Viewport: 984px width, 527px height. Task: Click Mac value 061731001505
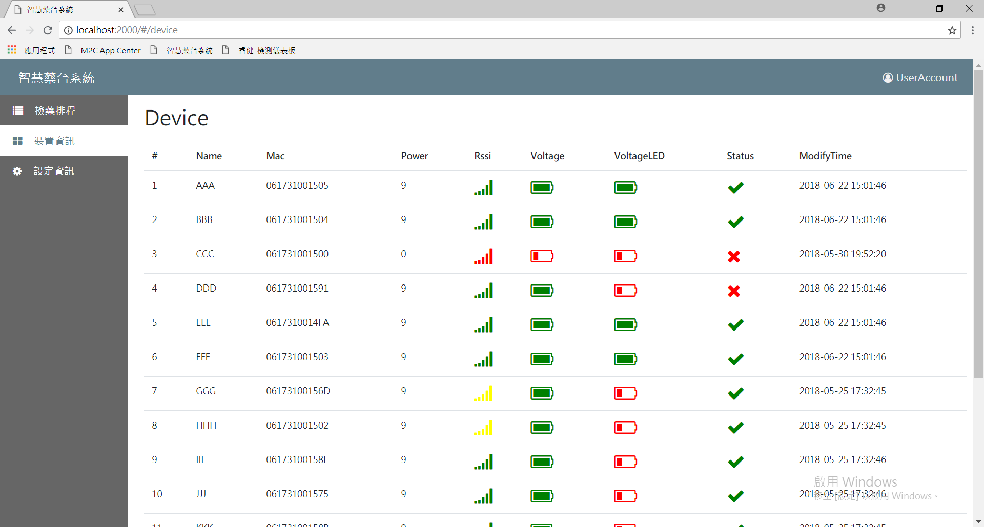(297, 185)
